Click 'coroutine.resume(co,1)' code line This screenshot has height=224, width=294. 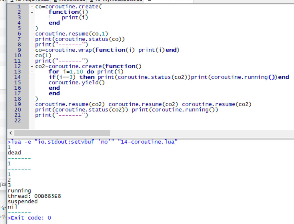point(72,34)
